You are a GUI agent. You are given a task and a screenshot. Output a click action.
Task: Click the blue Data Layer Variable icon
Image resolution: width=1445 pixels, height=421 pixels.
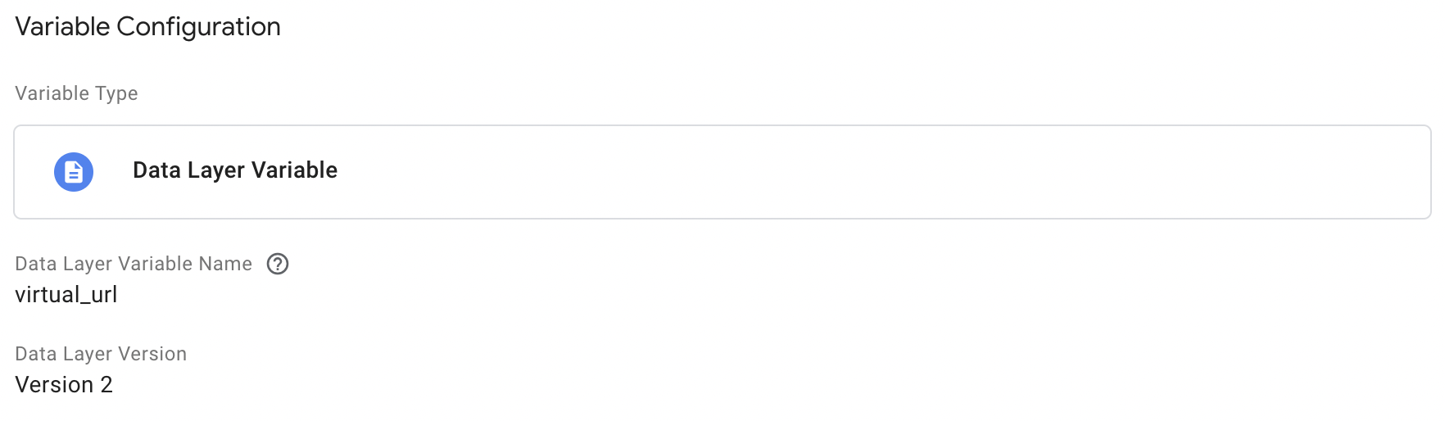click(74, 172)
